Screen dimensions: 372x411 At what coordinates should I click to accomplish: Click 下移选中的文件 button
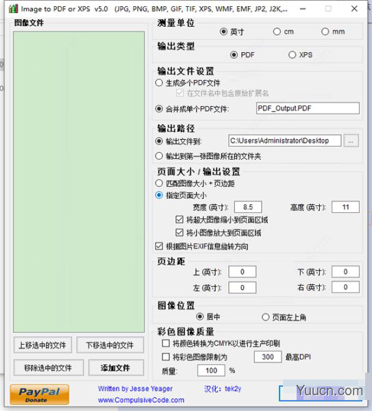110,345
